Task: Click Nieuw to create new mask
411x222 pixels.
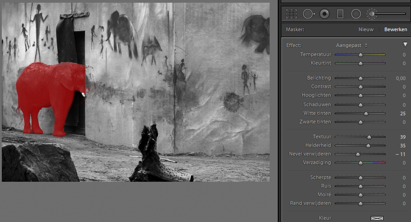Action: point(366,30)
